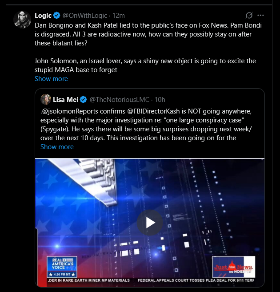Click Lisa Mei's verified checkmark badge
Screen dimensions: 280x292
point(83,100)
